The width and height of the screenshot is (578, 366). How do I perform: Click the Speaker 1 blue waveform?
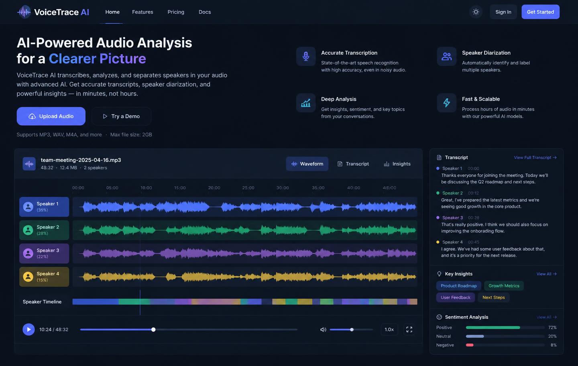245,207
